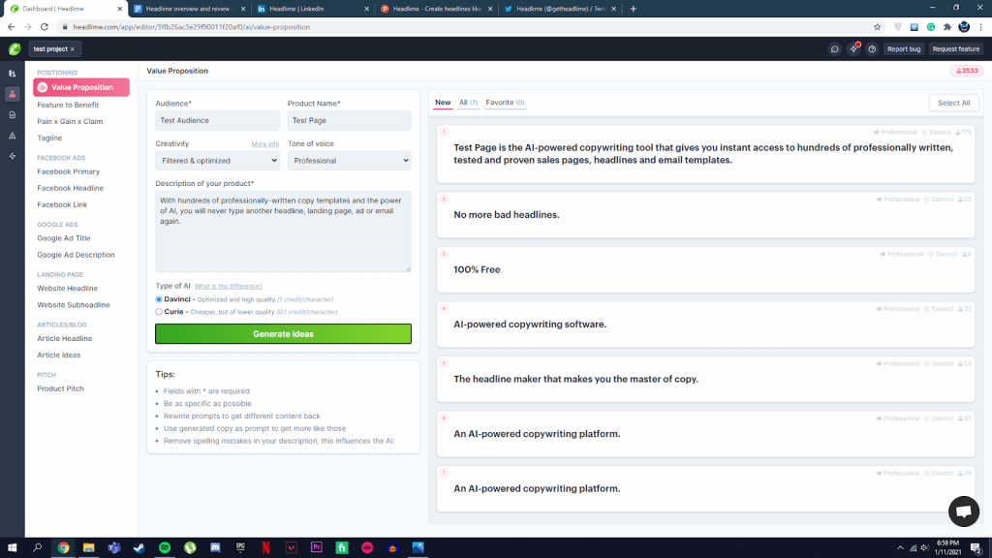Viewport: 992px width, 558px height.
Task: Open the live chat bubble icon
Action: pos(964,511)
